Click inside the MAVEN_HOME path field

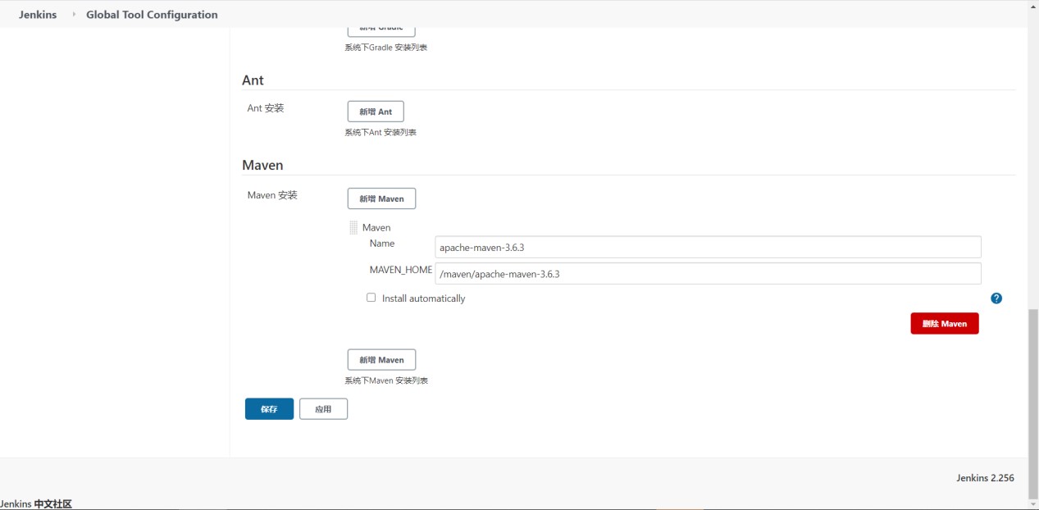coord(709,274)
